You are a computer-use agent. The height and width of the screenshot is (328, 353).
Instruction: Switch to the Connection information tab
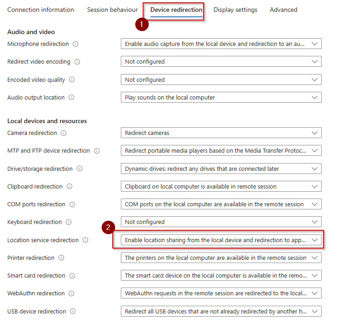41,10
